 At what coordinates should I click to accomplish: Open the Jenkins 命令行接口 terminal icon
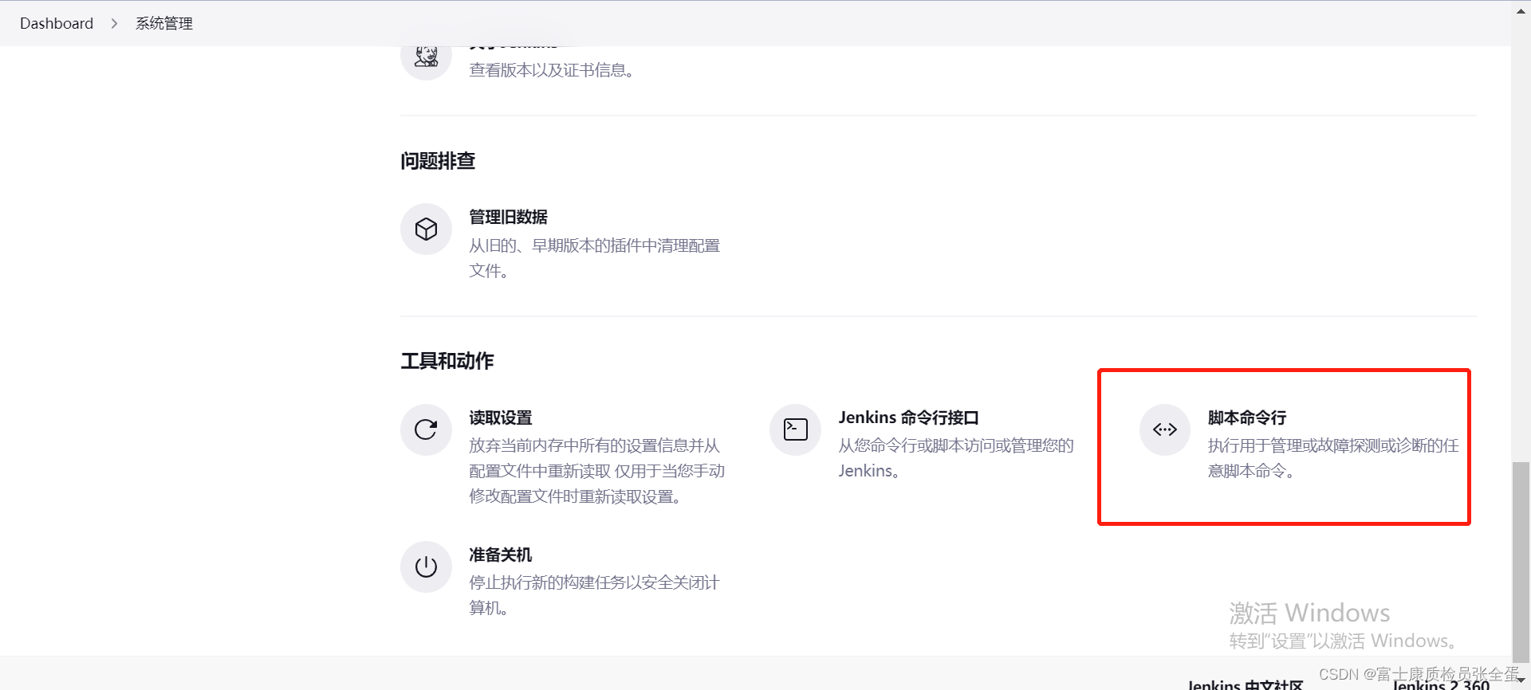point(795,429)
